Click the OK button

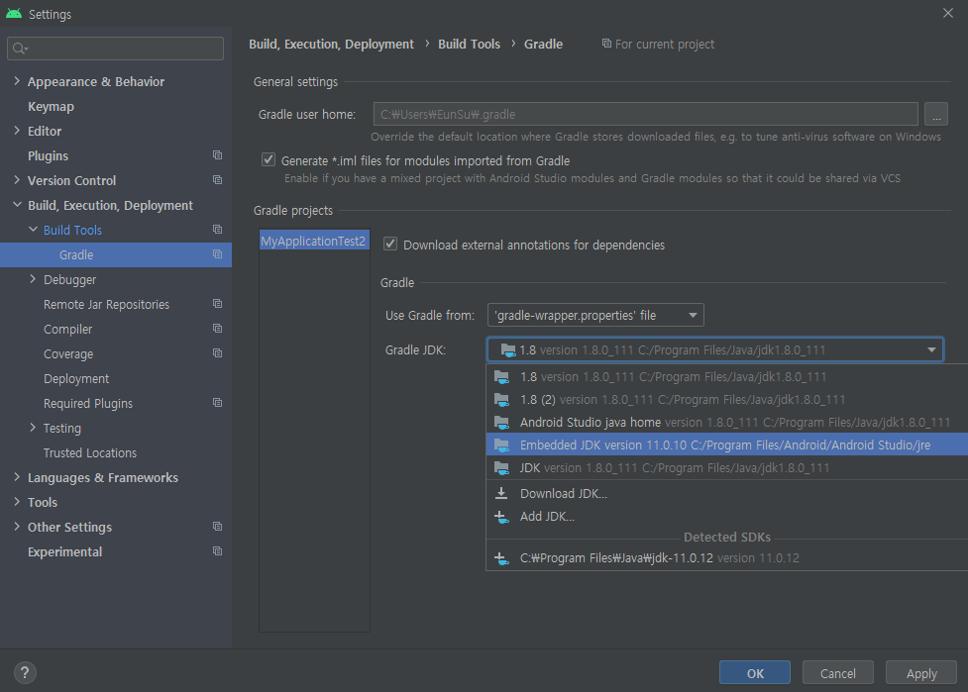[754, 673]
